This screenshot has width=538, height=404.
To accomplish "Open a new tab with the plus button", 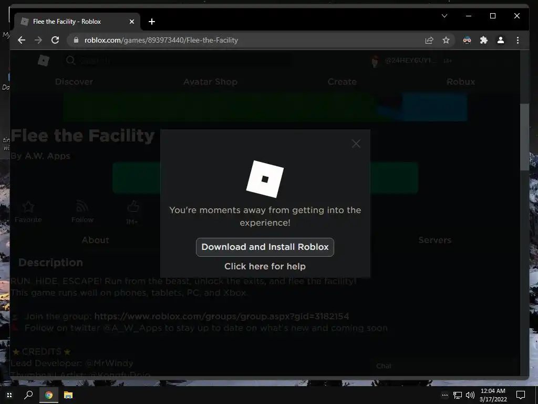I will (152, 22).
